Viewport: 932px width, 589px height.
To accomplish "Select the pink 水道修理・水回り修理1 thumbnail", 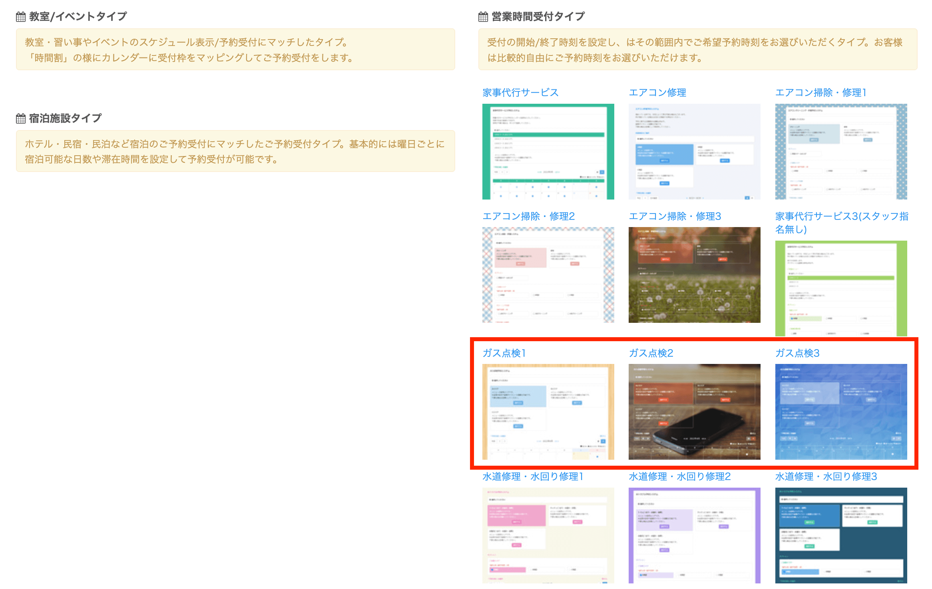I will click(548, 536).
